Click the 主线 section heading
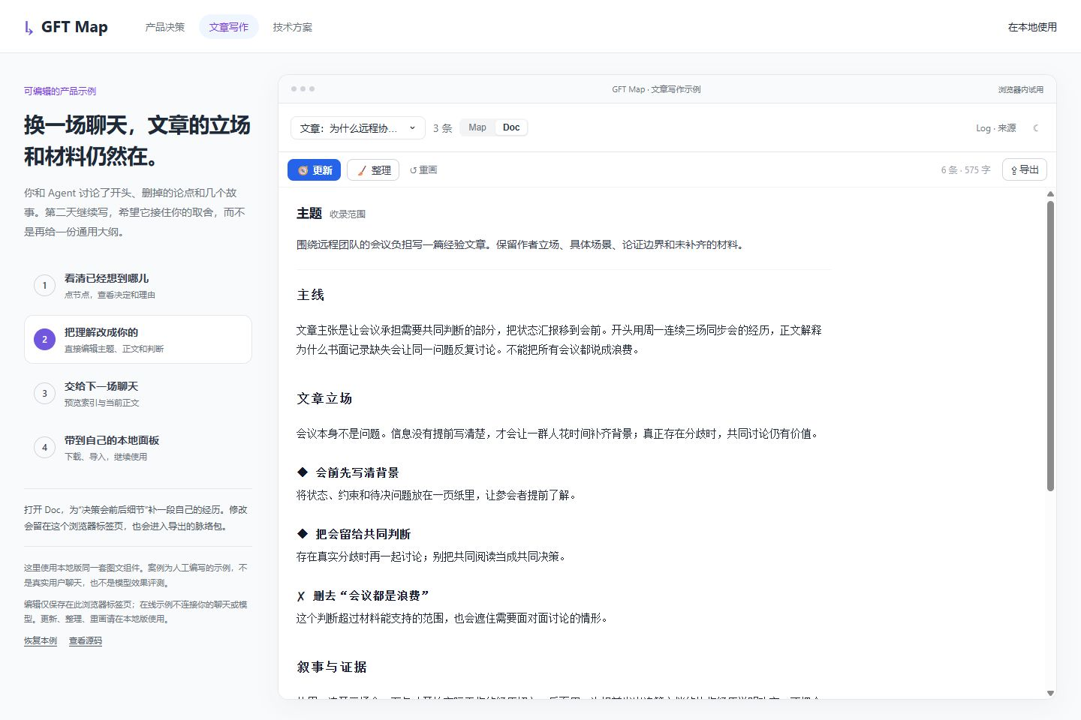This screenshot has height=720, width=1081. pyautogui.click(x=311, y=295)
